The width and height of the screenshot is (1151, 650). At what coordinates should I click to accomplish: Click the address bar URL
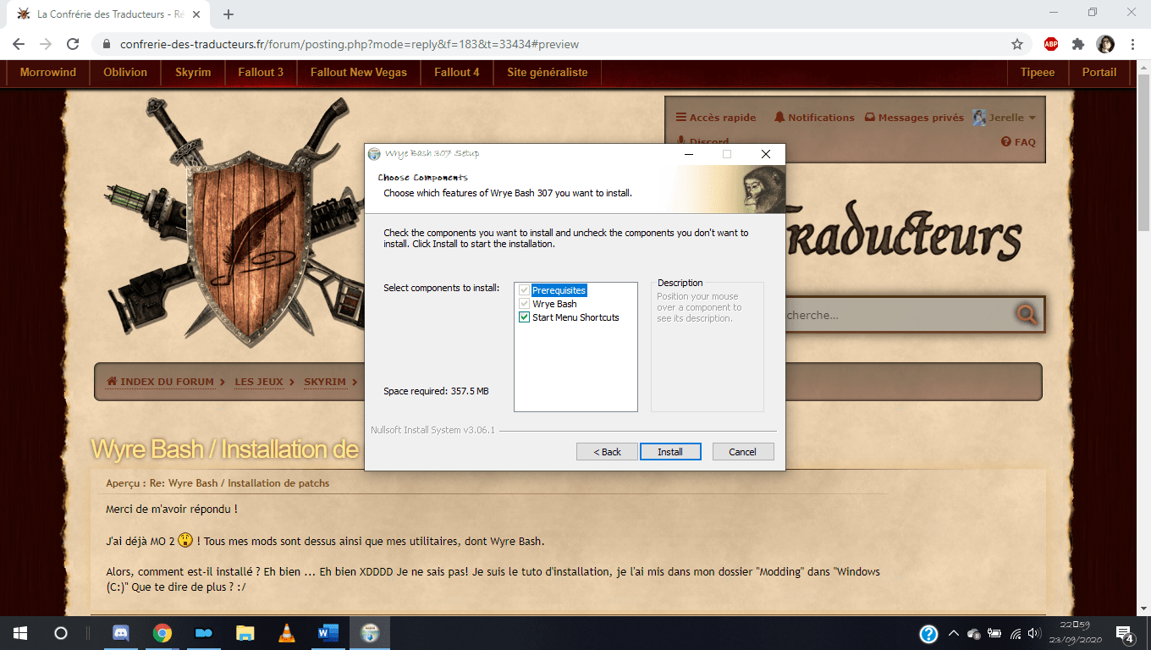coord(350,44)
